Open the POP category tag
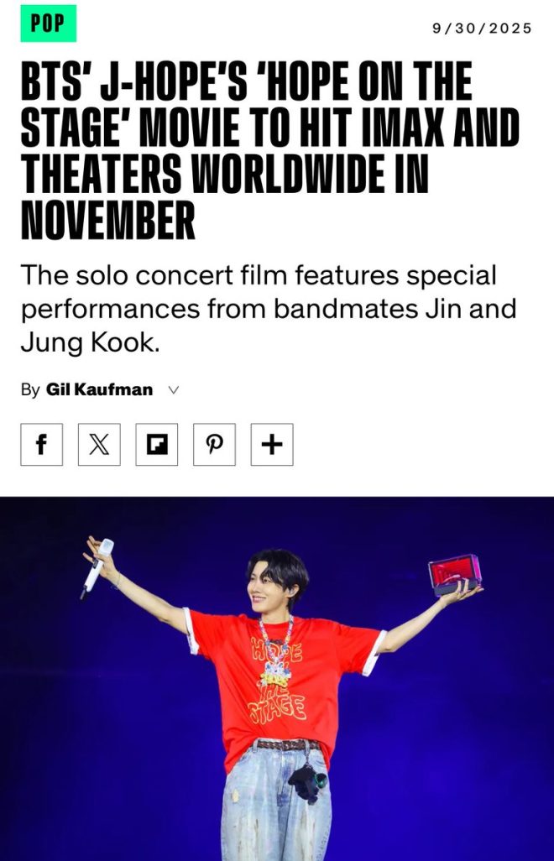Viewport: 554px width, 861px height. tap(49, 23)
